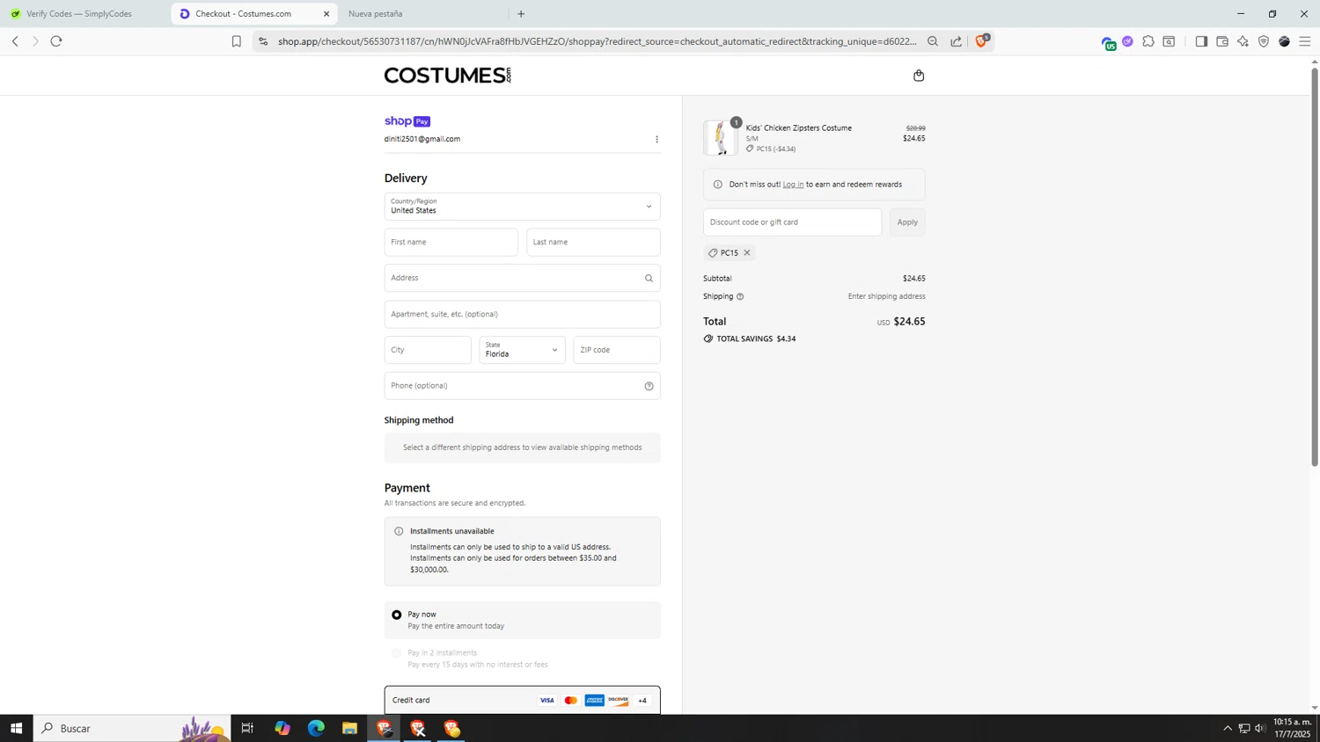Remove the PC15 discount code
This screenshot has height=742, width=1320.
[747, 253]
